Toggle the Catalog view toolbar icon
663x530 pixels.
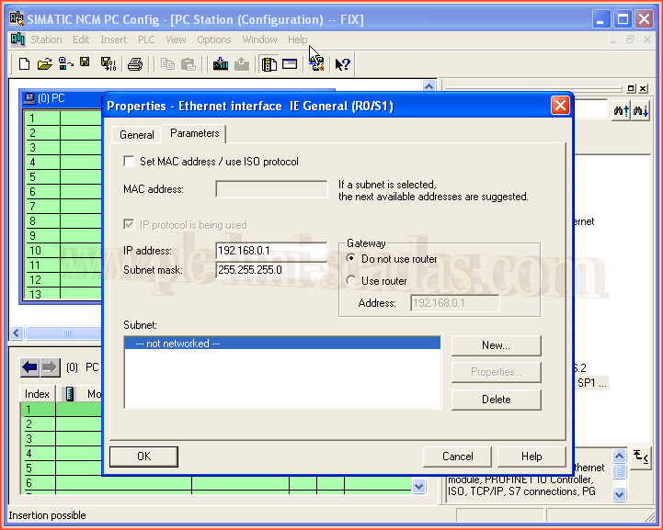[269, 64]
